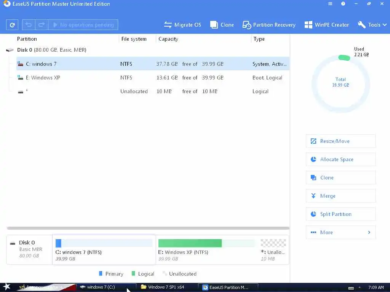
Task: Click the Merge button
Action: pyautogui.click(x=340, y=196)
